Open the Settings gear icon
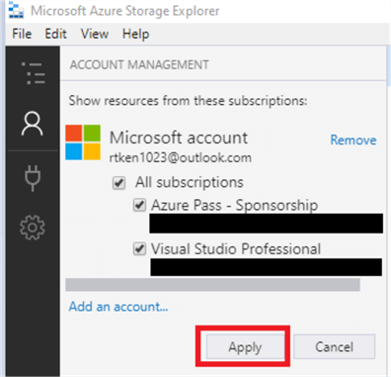The width and height of the screenshot is (391, 377). 33,228
